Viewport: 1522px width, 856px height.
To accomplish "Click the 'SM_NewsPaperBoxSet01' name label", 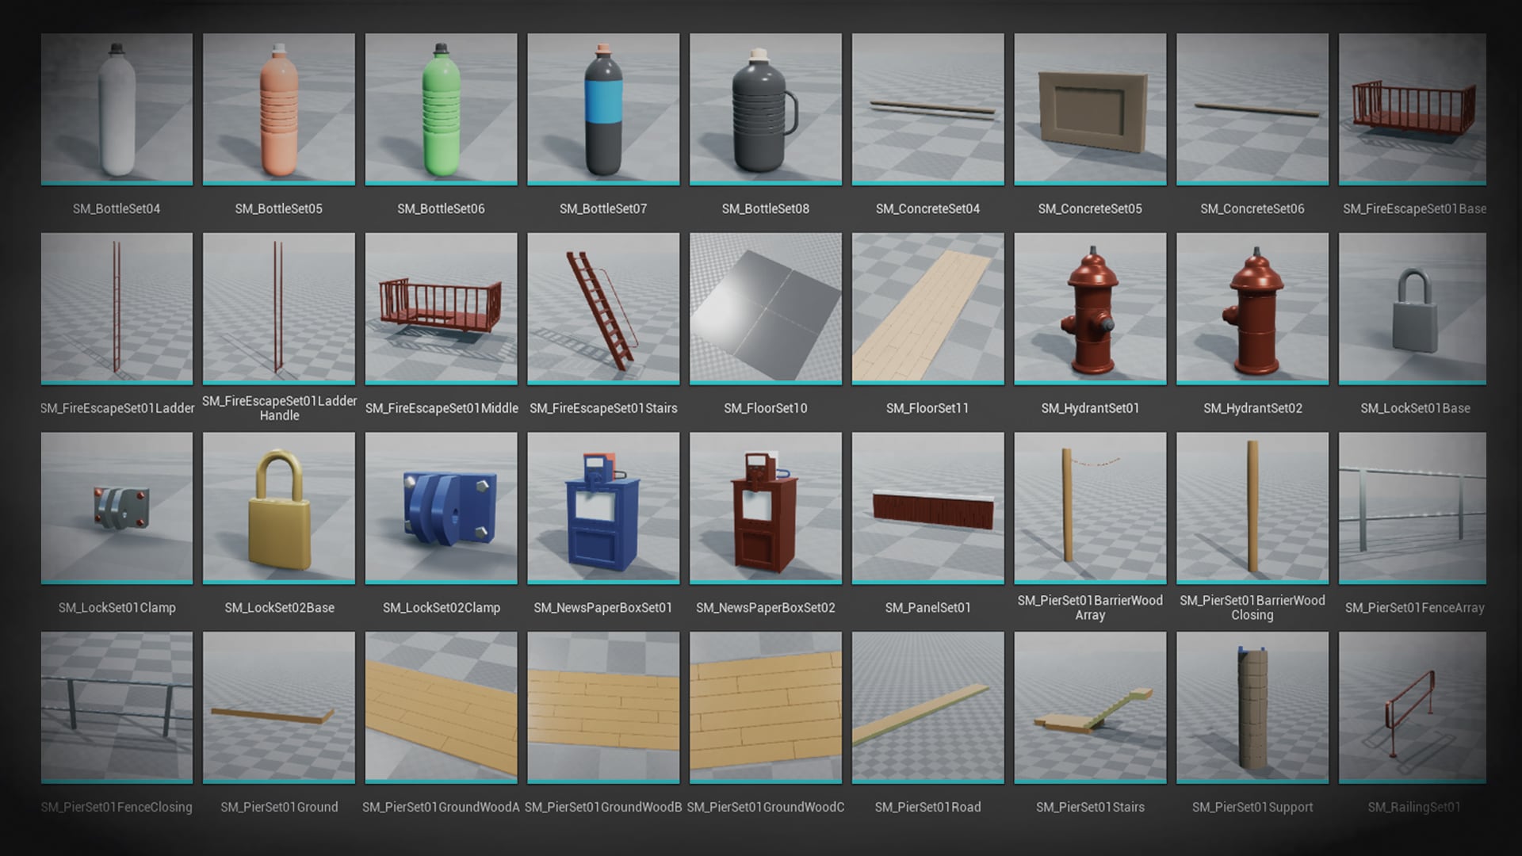I will click(x=603, y=608).
